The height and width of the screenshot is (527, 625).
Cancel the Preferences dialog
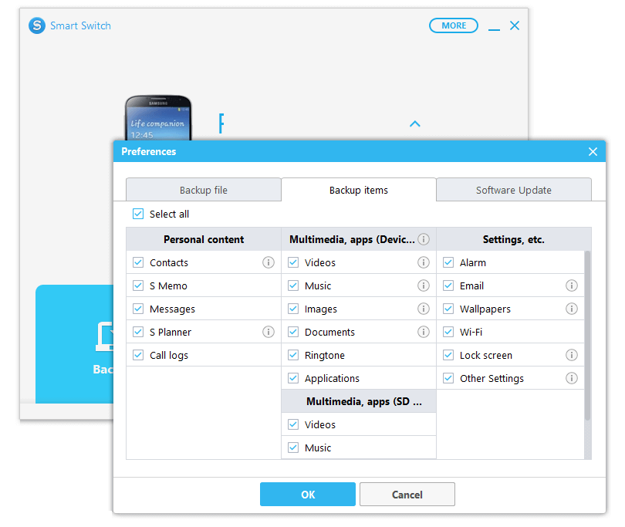(407, 495)
